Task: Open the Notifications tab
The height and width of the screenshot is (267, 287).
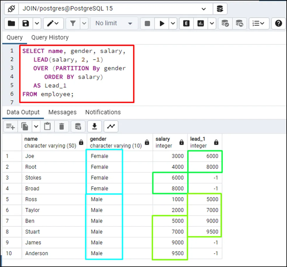Action: (x=103, y=112)
